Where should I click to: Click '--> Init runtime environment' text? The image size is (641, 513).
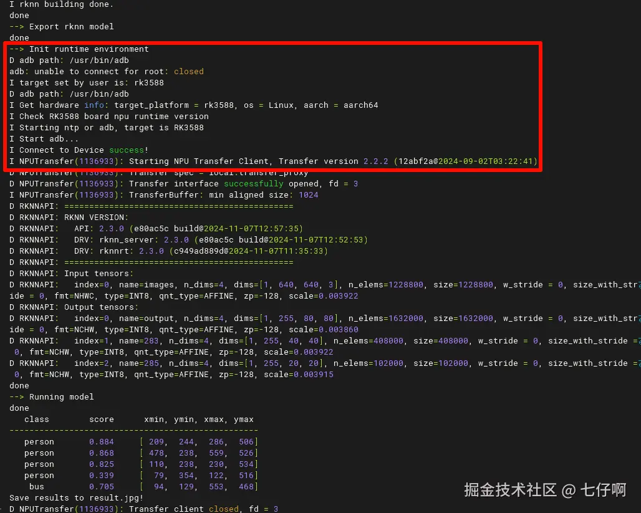(79, 49)
